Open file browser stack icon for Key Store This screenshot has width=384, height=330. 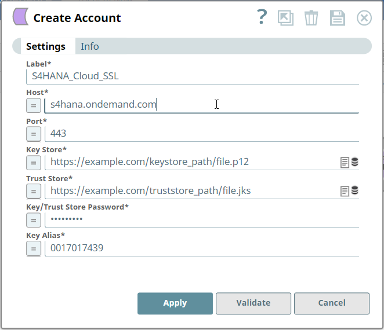354,162
